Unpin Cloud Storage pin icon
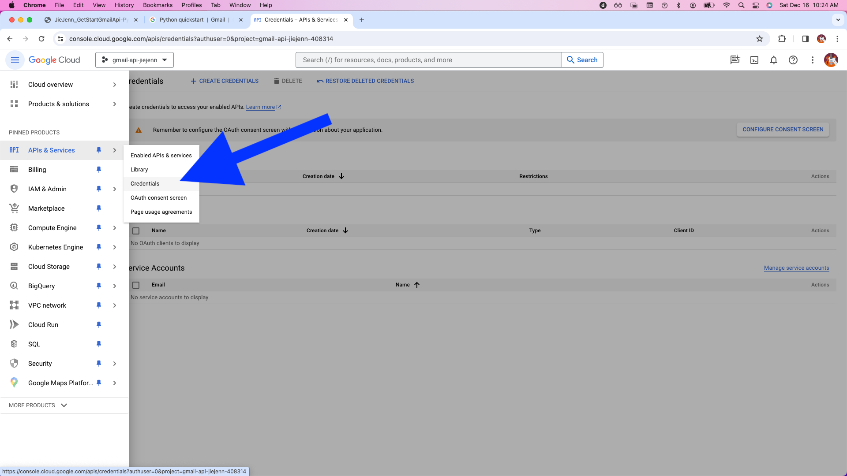The height and width of the screenshot is (476, 847). [99, 267]
